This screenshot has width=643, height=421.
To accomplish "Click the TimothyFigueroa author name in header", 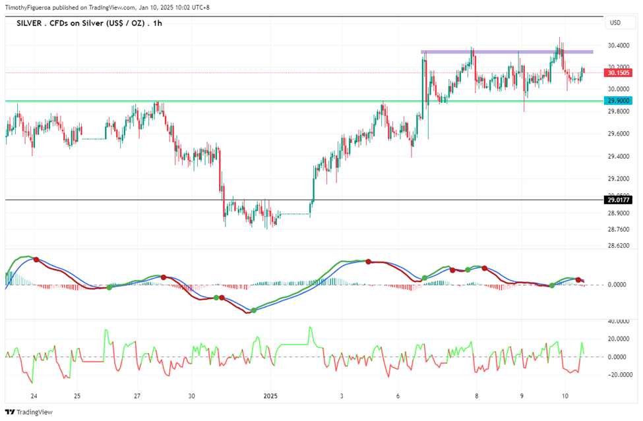I will [x=28, y=7].
